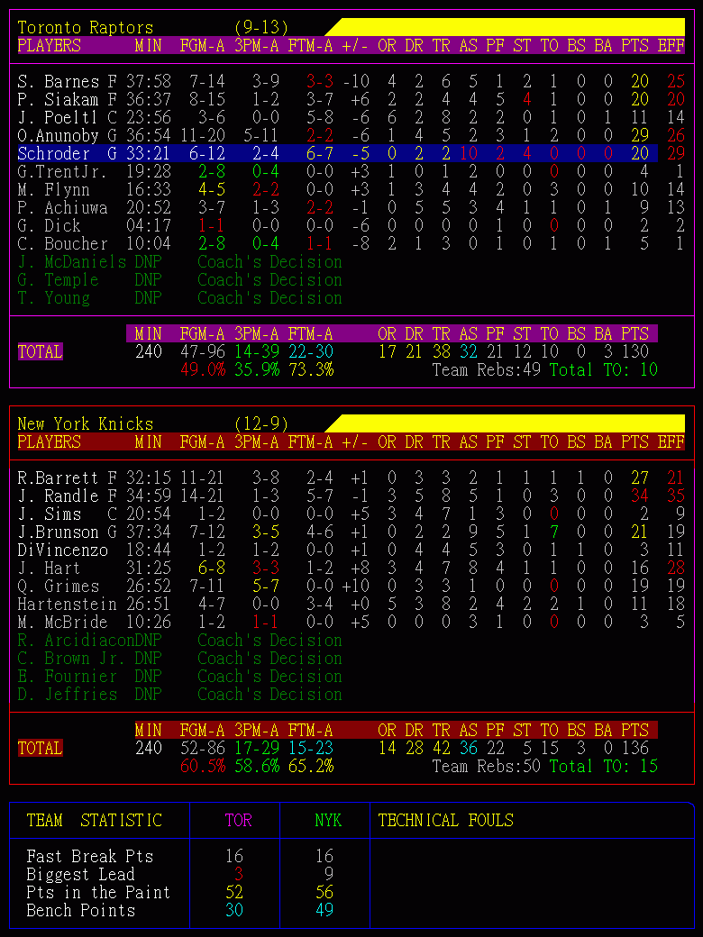Click Raptors Total TO: 10 text
Image resolution: width=703 pixels, height=937 pixels.
[x=603, y=369]
